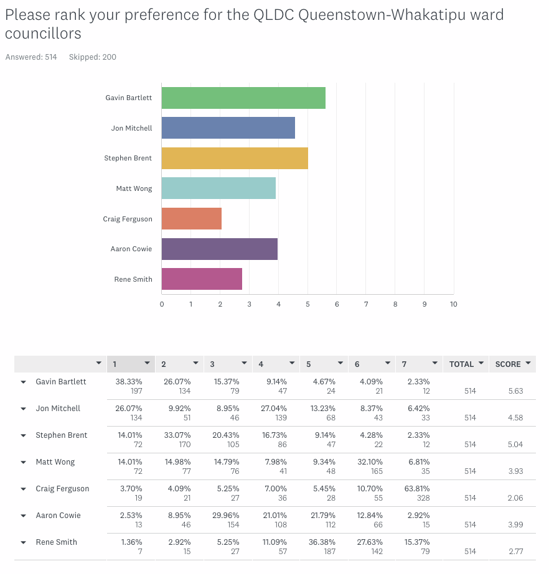Click the yellow Stephen Brent bar
Image resolution: width=549 pixels, height=574 pixels.
coord(235,159)
